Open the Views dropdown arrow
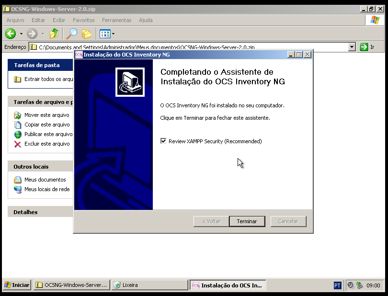Viewport: 388px width, 296px height. click(114, 34)
